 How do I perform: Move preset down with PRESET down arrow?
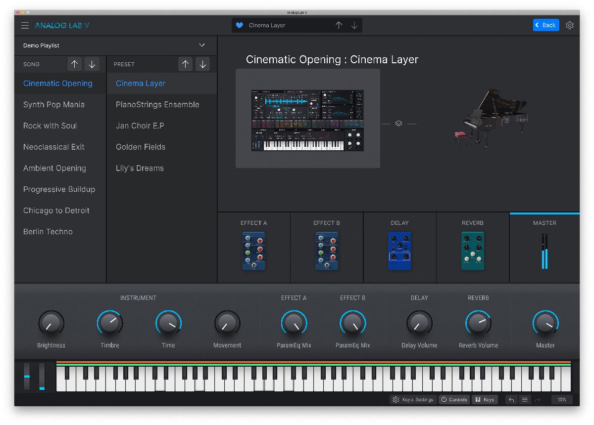pyautogui.click(x=202, y=64)
